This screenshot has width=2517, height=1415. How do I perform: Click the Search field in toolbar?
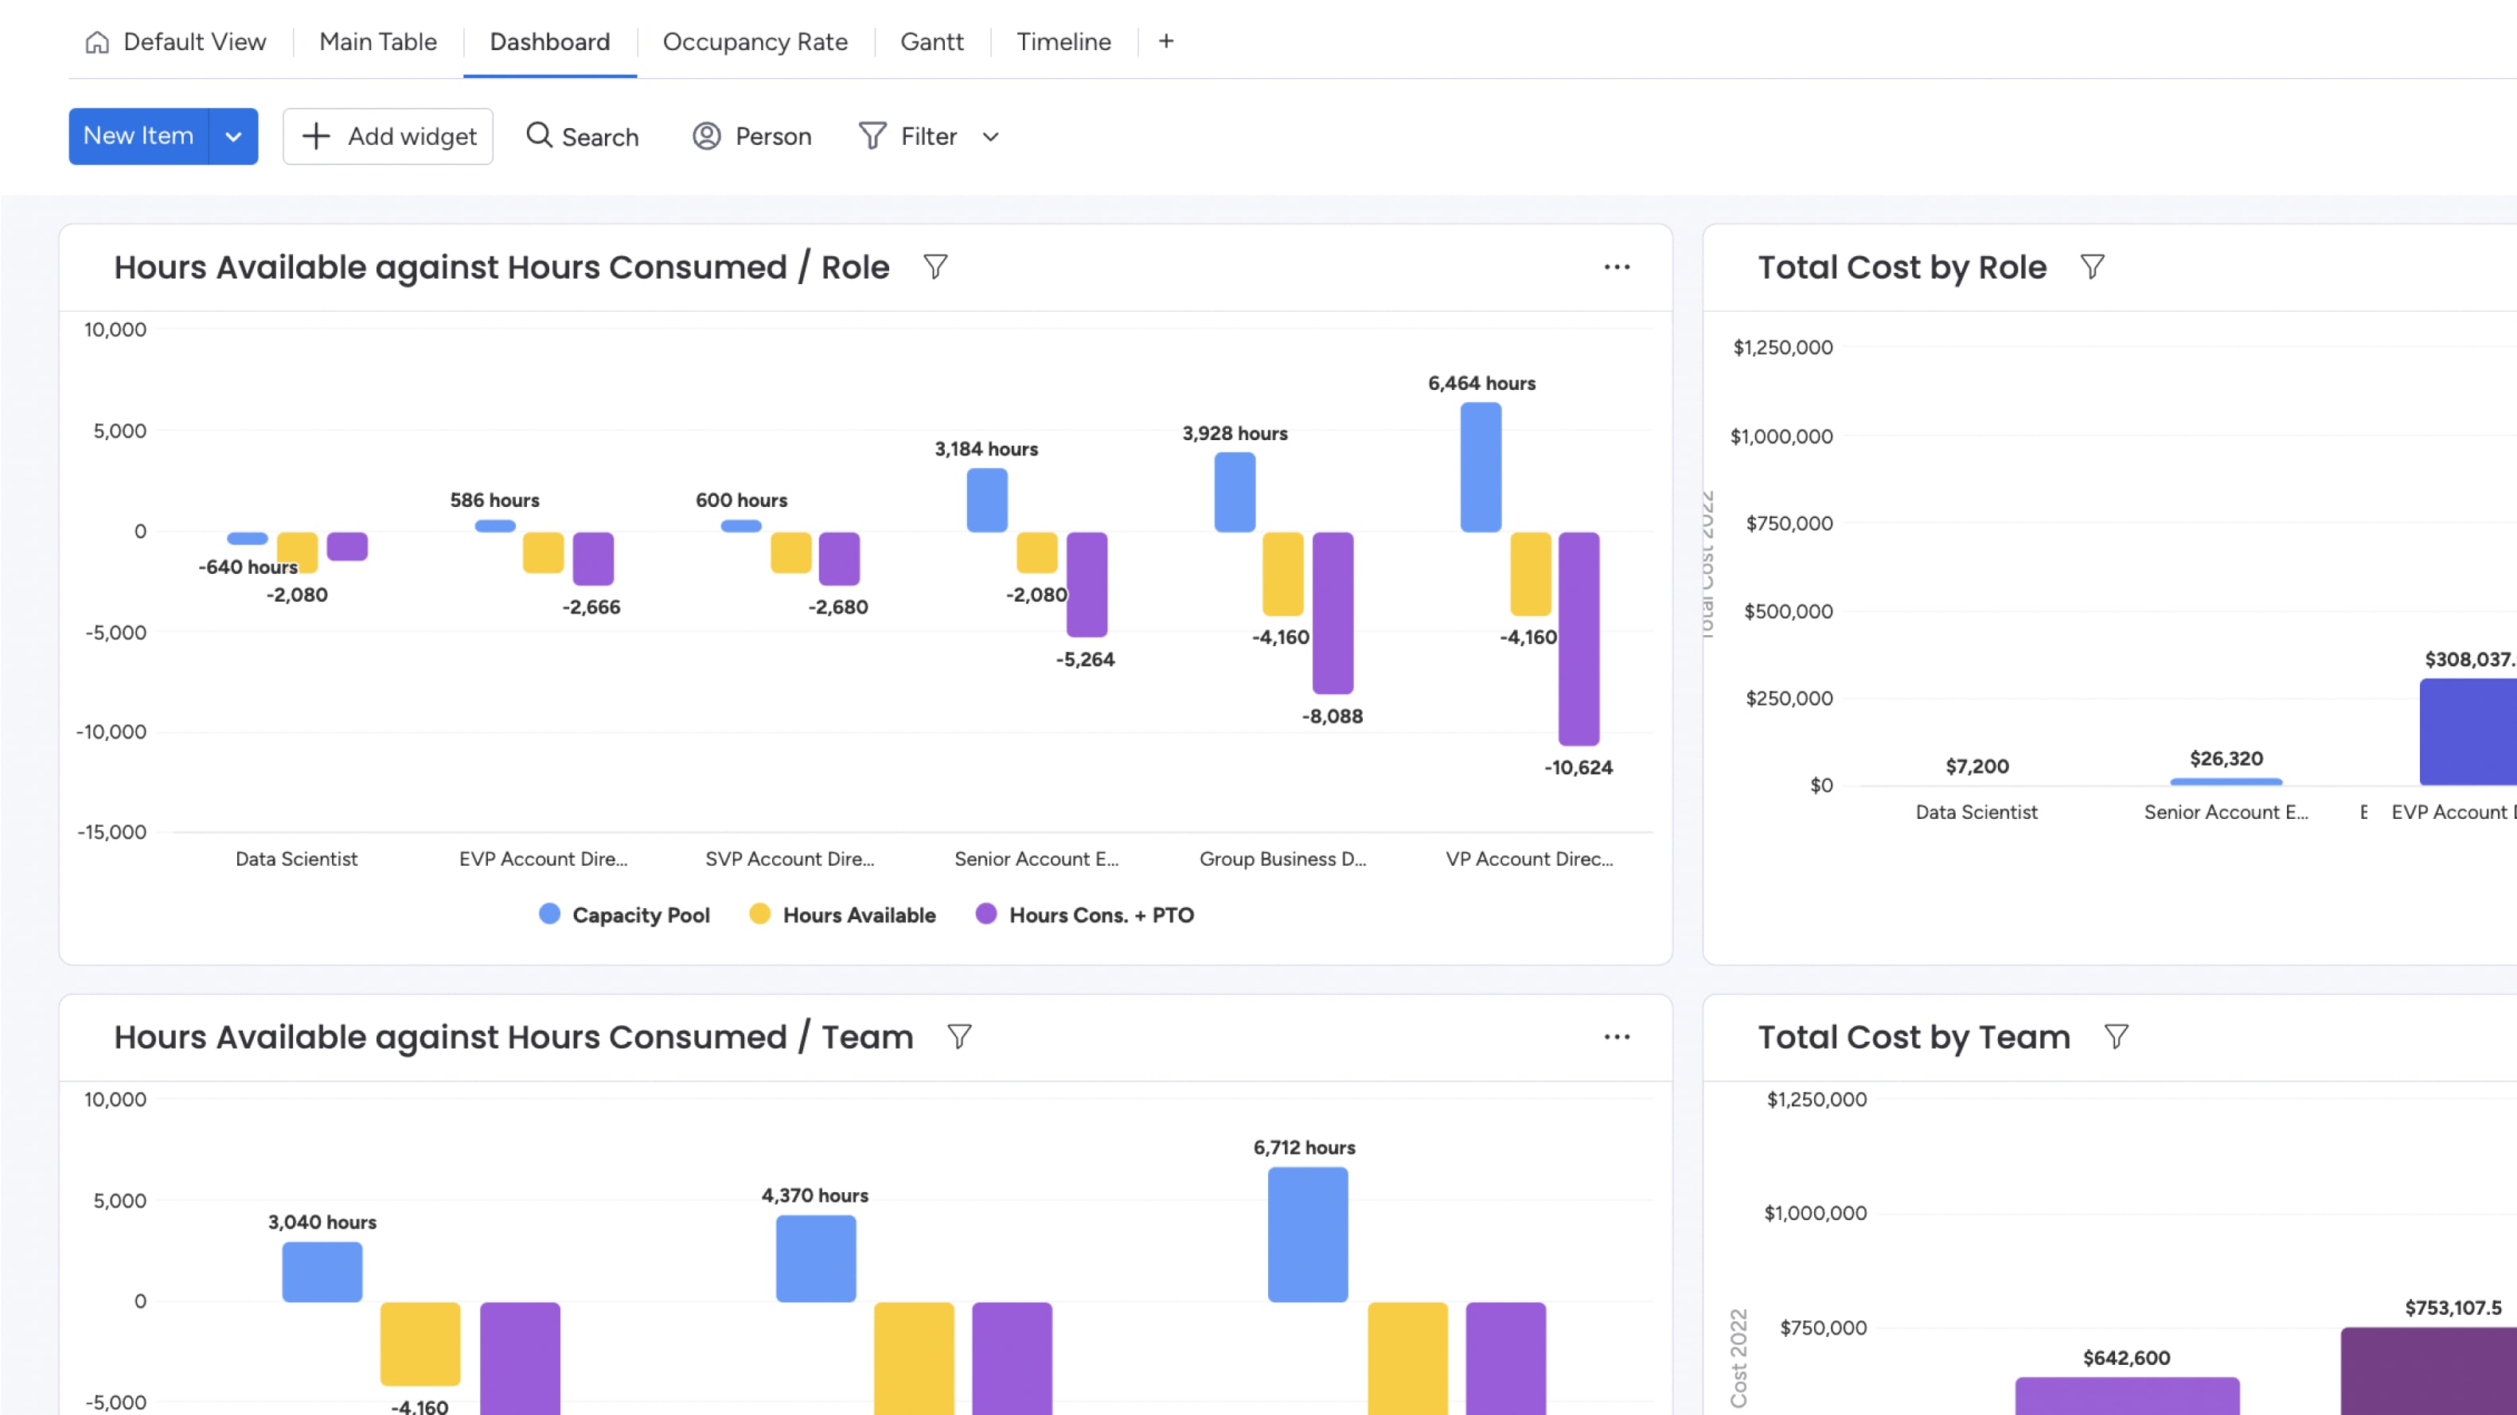pyautogui.click(x=583, y=137)
